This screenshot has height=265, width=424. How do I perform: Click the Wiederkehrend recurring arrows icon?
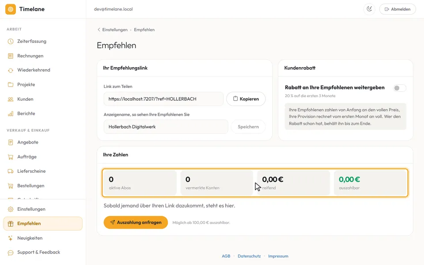11,70
